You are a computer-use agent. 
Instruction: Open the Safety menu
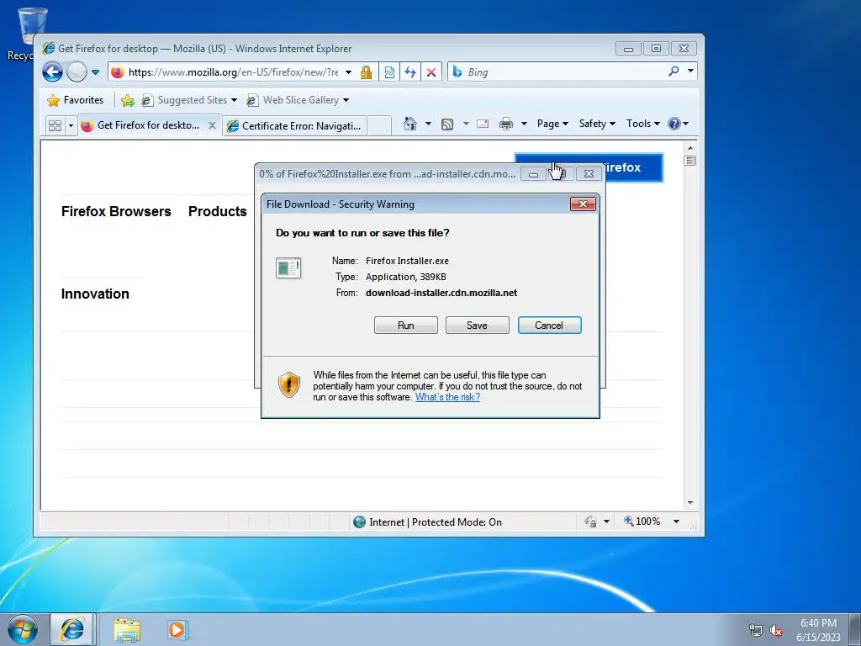[597, 124]
